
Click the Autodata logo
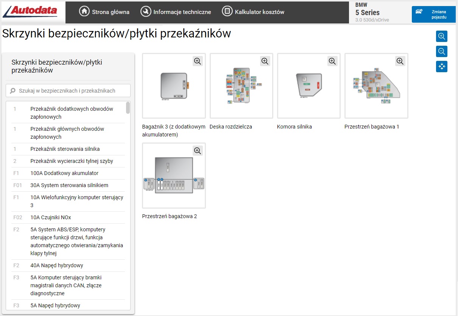point(30,11)
